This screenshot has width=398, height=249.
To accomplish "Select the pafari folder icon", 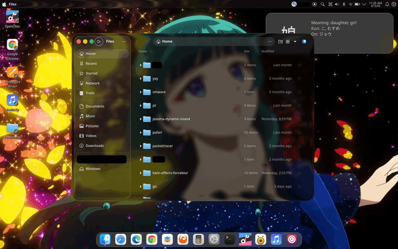I will (147, 132).
